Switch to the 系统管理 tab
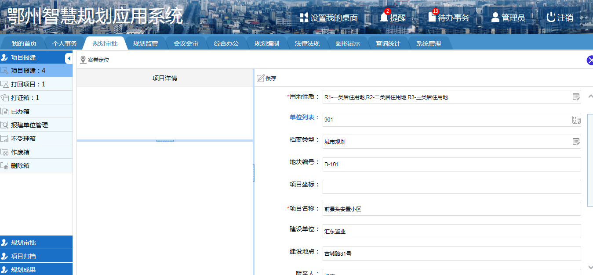 428,43
